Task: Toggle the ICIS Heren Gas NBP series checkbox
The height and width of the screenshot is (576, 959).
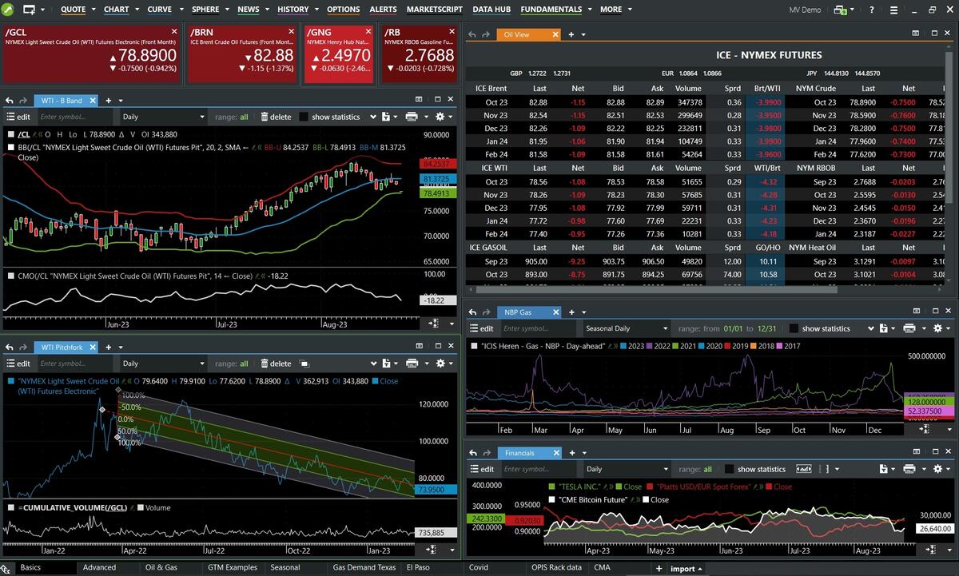Action: click(x=475, y=346)
